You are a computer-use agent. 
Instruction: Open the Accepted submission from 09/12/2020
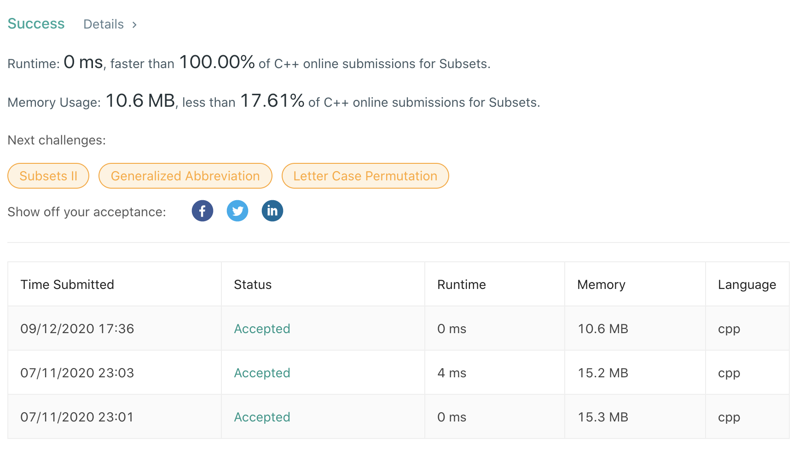tap(262, 329)
